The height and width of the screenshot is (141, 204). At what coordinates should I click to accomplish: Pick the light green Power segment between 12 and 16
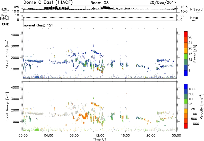coord(186,56)
